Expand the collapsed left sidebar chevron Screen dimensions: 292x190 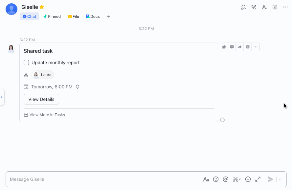[2, 97]
